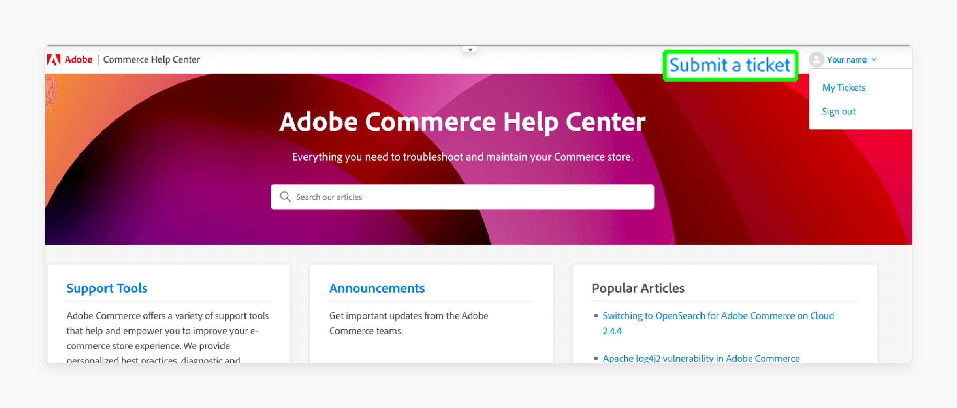957x408 pixels.
Task: Click the Adobe logo icon
Action: click(54, 60)
